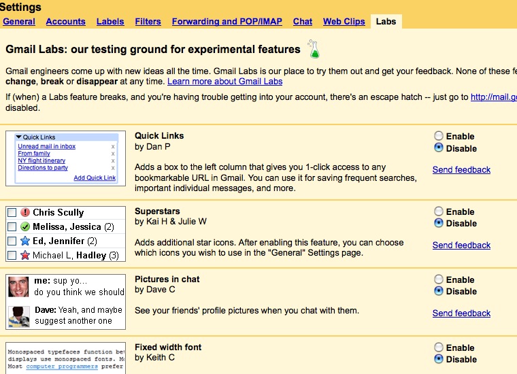
Task: Click the 'me' profile photo in chat preview
Action: tap(18, 287)
